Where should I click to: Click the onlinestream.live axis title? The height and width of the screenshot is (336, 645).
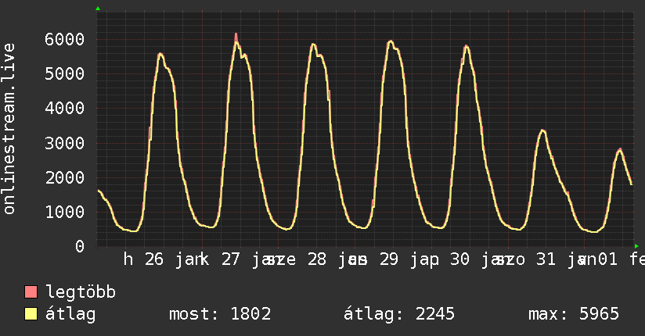point(9,129)
